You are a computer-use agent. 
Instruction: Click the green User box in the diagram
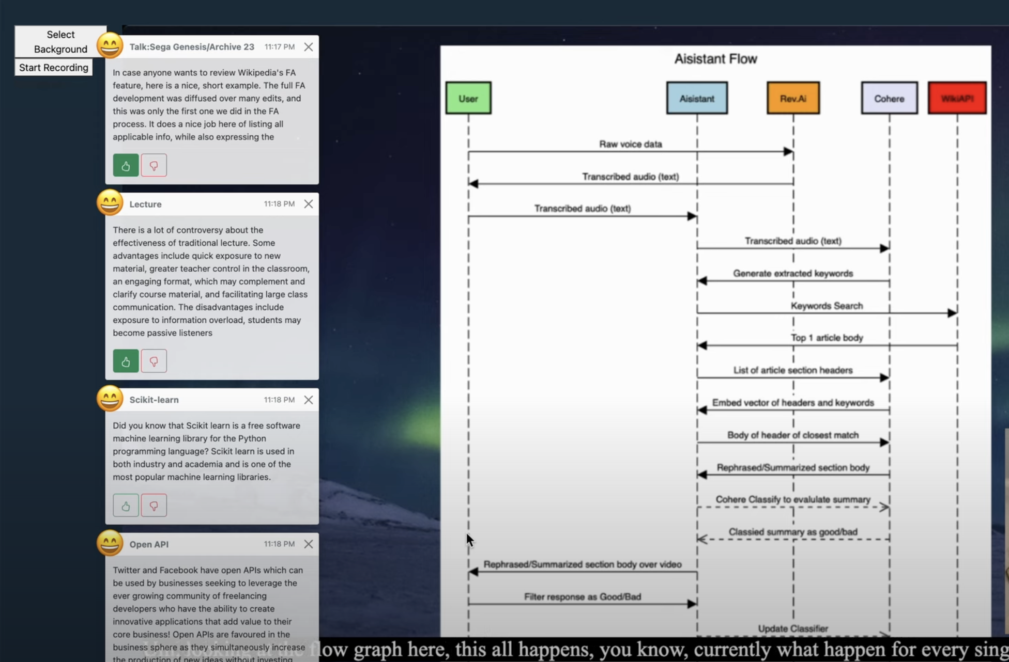click(468, 98)
